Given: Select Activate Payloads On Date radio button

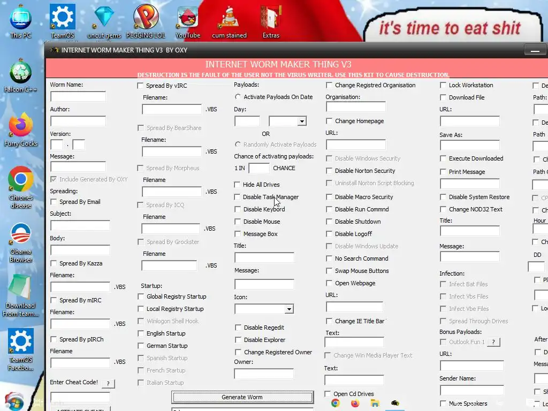Looking at the screenshot, I should 238,96.
